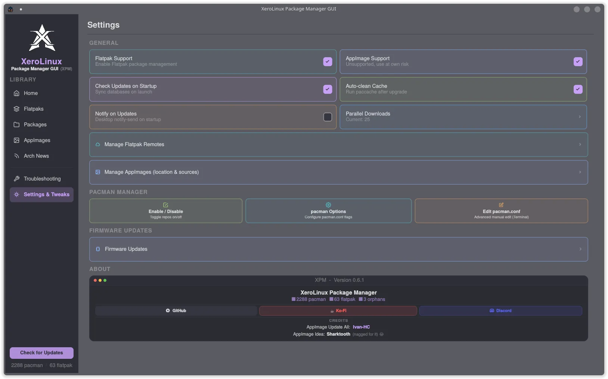Click the smiley icon after nagged for it
This screenshot has width=608, height=379.
coord(382,334)
